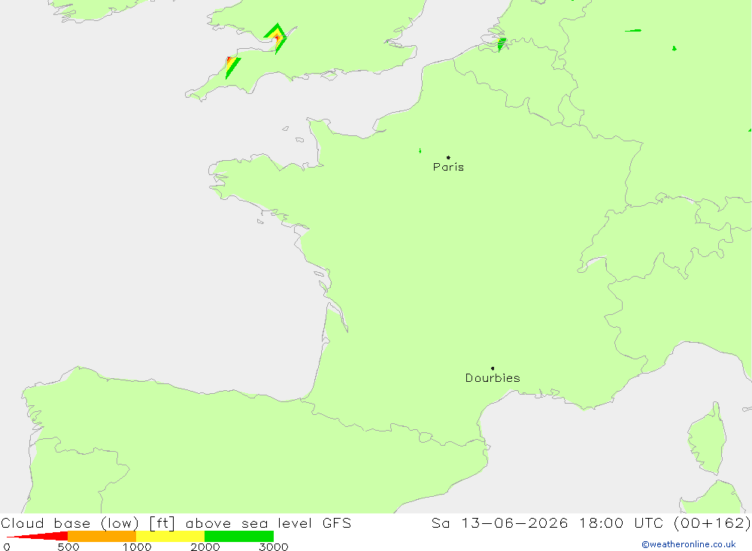This screenshot has width=752, height=551.
Task: Click the 'GFS' model label
Action: click(337, 523)
